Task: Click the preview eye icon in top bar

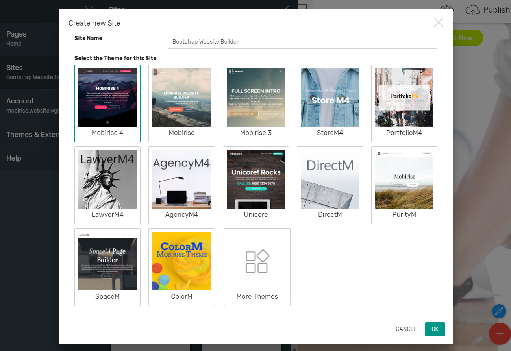Action: [x=446, y=10]
